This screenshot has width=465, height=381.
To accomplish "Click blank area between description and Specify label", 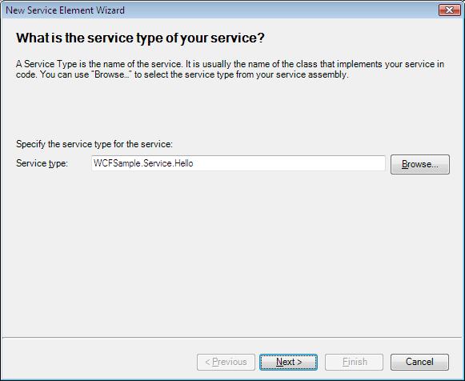I will (x=232, y=110).
